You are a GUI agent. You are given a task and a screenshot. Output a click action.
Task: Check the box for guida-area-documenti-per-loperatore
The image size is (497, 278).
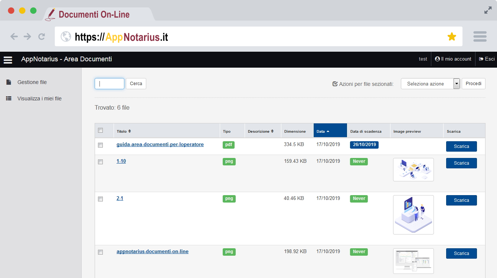click(100, 145)
